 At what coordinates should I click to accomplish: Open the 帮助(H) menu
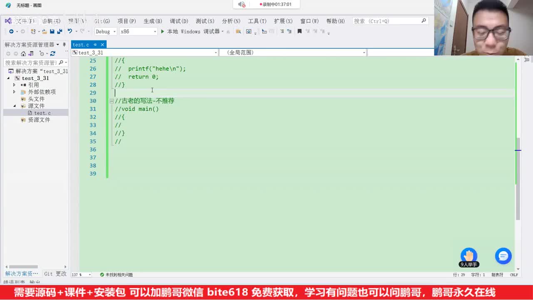pyautogui.click(x=336, y=21)
